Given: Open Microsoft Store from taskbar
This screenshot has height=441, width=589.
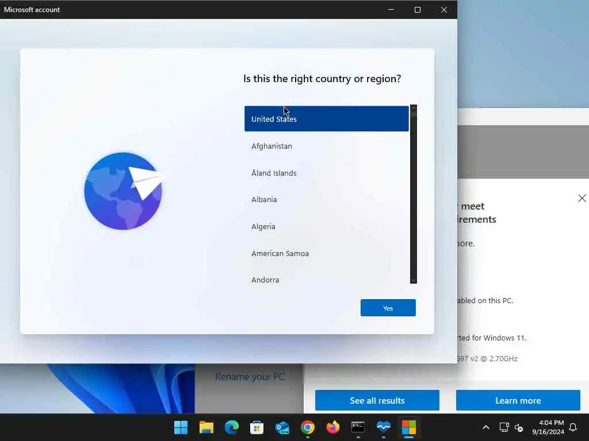Looking at the screenshot, I should point(257,427).
